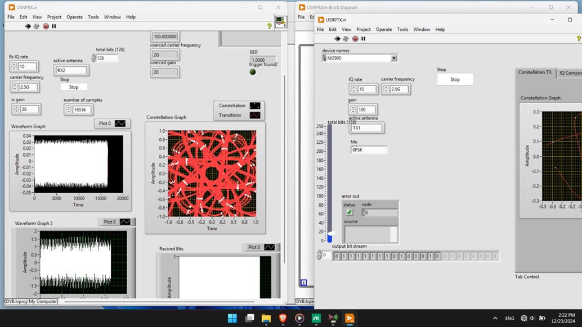The width and height of the screenshot is (582, 327).
Task: Click Stop button in USRPTX.vi
Action: pos(455,79)
